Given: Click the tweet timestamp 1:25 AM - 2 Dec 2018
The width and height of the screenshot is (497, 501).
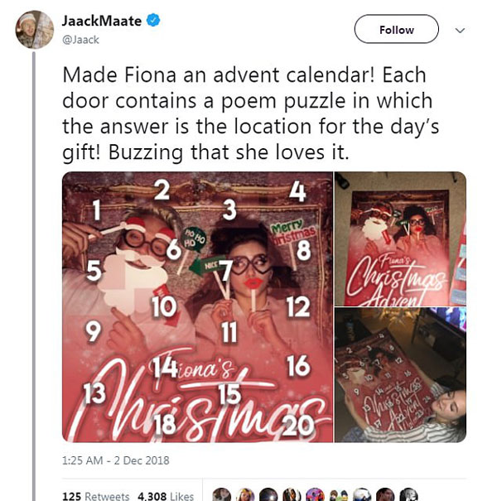Looking at the screenshot, I should click(115, 460).
